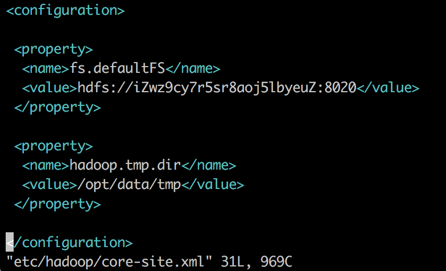Click closing name tag after hadoop.tmp.dir
This screenshot has height=271, width=446.
(209, 165)
